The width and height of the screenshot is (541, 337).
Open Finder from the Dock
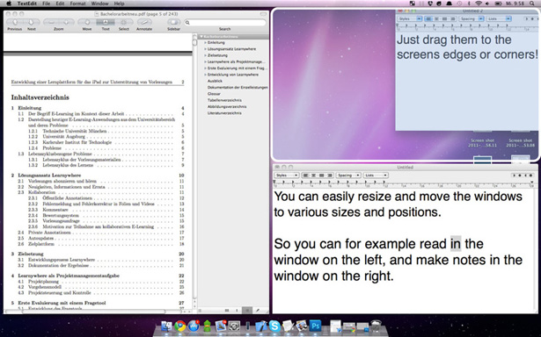coord(166,326)
